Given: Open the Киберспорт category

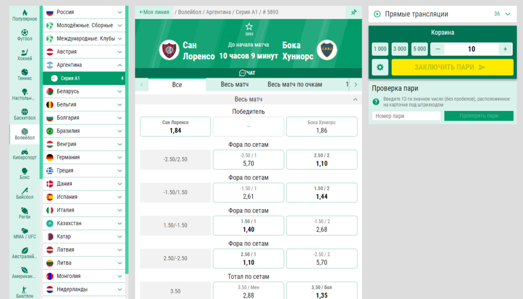Looking at the screenshot, I should click(x=25, y=154).
